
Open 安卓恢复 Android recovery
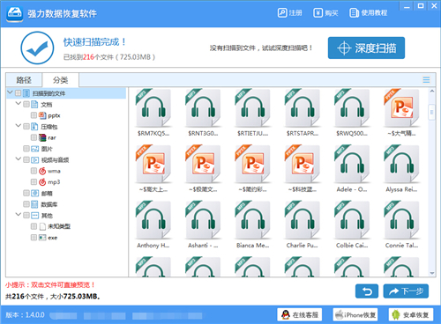click(x=411, y=315)
